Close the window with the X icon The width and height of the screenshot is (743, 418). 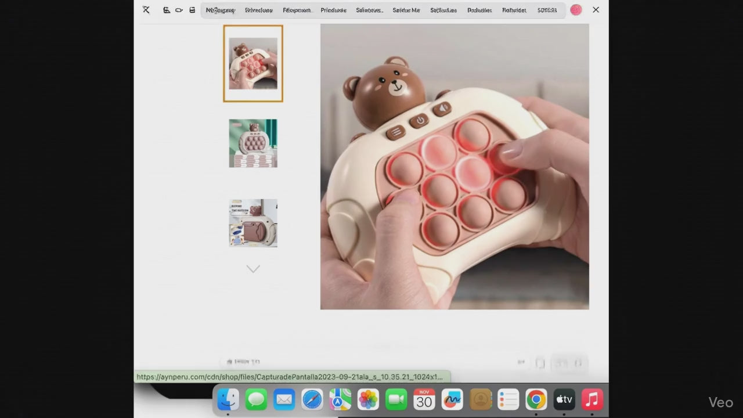click(596, 10)
